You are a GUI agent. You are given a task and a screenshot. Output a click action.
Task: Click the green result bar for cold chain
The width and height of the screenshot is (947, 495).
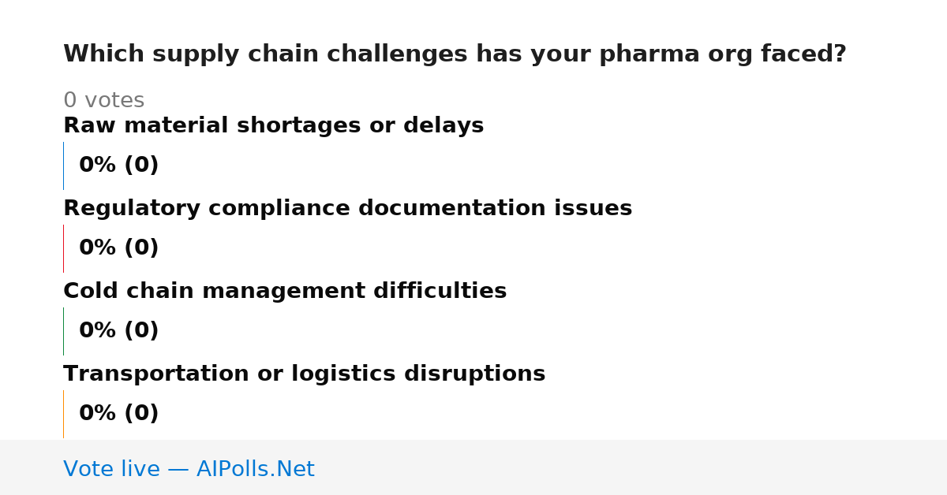point(63,331)
